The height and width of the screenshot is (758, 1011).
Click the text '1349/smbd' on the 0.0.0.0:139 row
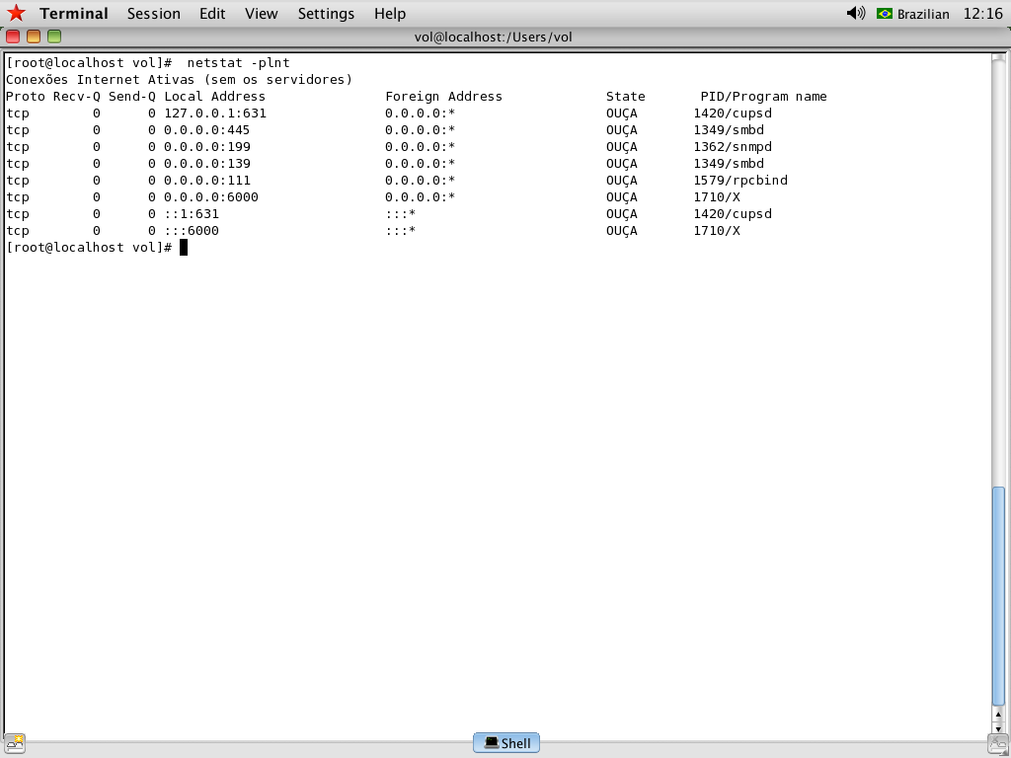729,164
